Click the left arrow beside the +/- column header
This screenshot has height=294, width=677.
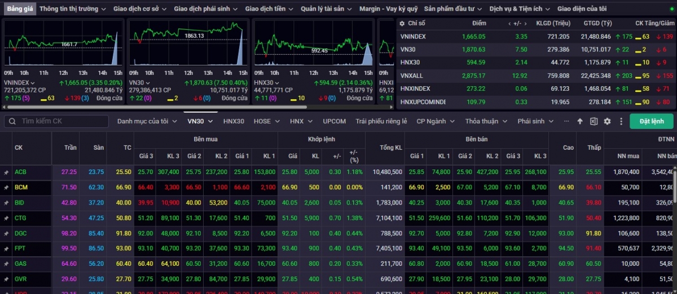(x=509, y=23)
